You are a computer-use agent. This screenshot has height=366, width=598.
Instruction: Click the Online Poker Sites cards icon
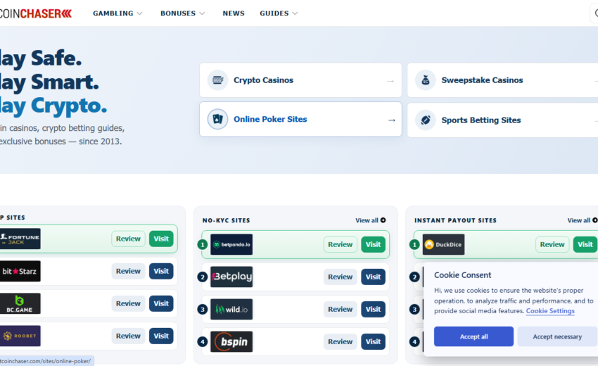pos(218,119)
